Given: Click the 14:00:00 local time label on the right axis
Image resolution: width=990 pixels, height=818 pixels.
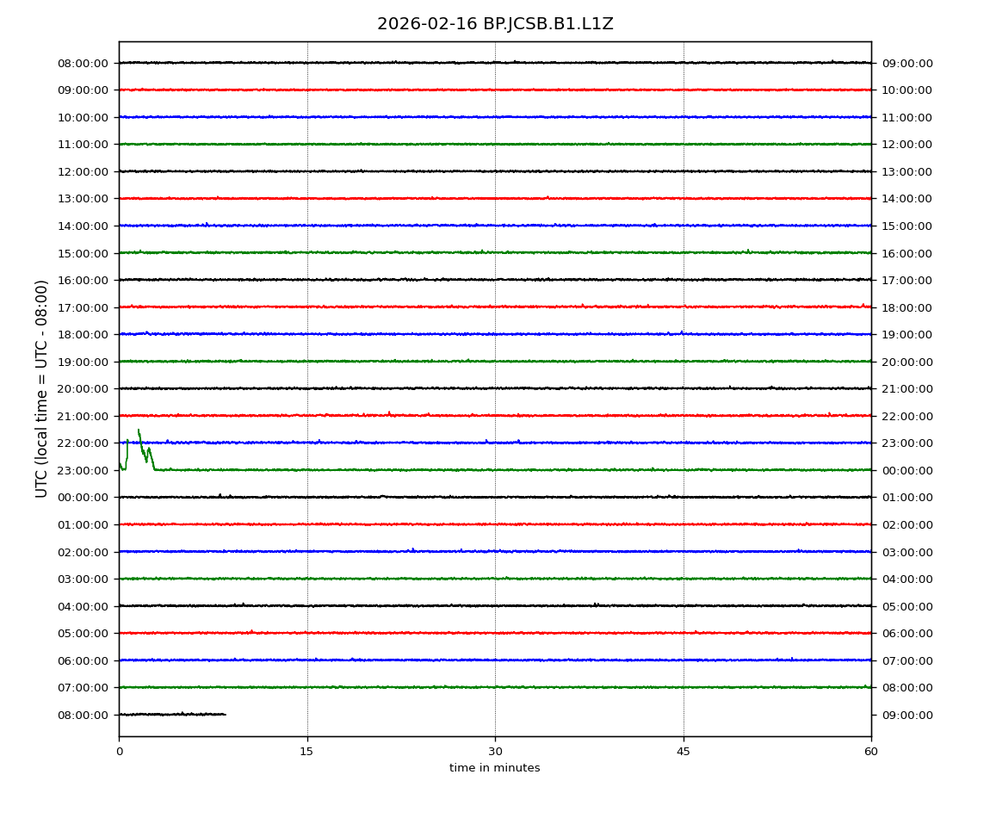Looking at the screenshot, I should pyautogui.click(x=907, y=199).
